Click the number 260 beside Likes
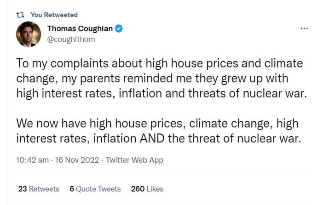Image resolution: width=312 pixels, height=205 pixels. [x=138, y=189]
